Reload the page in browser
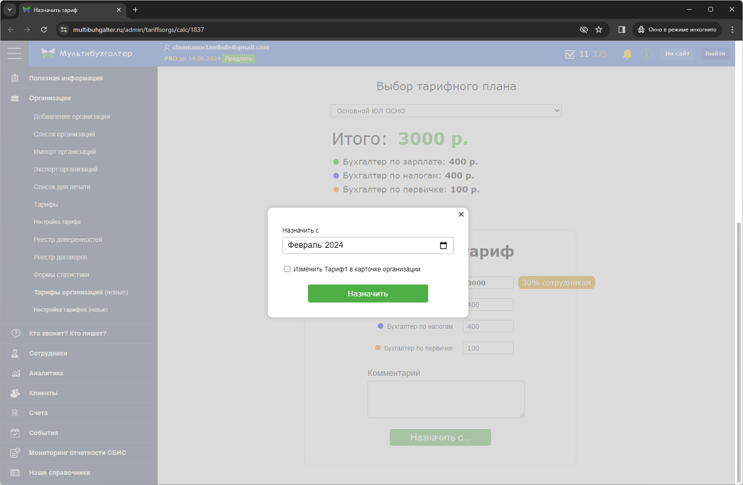The width and height of the screenshot is (743, 485). pos(44,30)
